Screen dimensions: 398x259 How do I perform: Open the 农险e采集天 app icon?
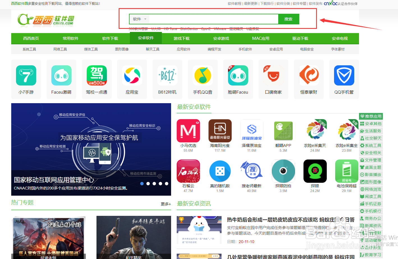(x=315, y=131)
